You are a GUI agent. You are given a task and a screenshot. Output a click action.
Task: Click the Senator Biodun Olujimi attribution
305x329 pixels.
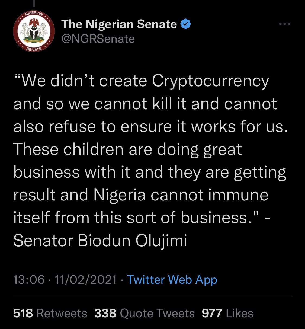[x=100, y=241]
